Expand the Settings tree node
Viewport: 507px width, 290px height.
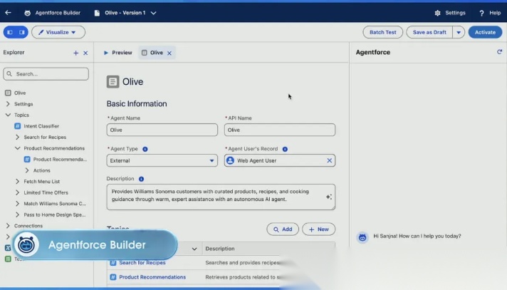(x=8, y=104)
